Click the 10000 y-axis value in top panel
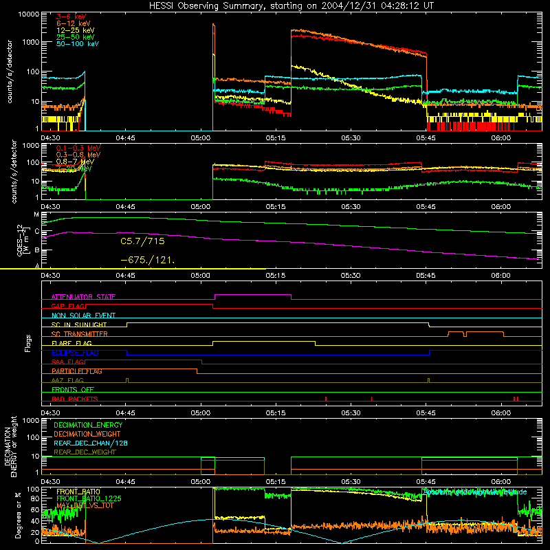Viewport: 550px width, 550px height. 29,14
